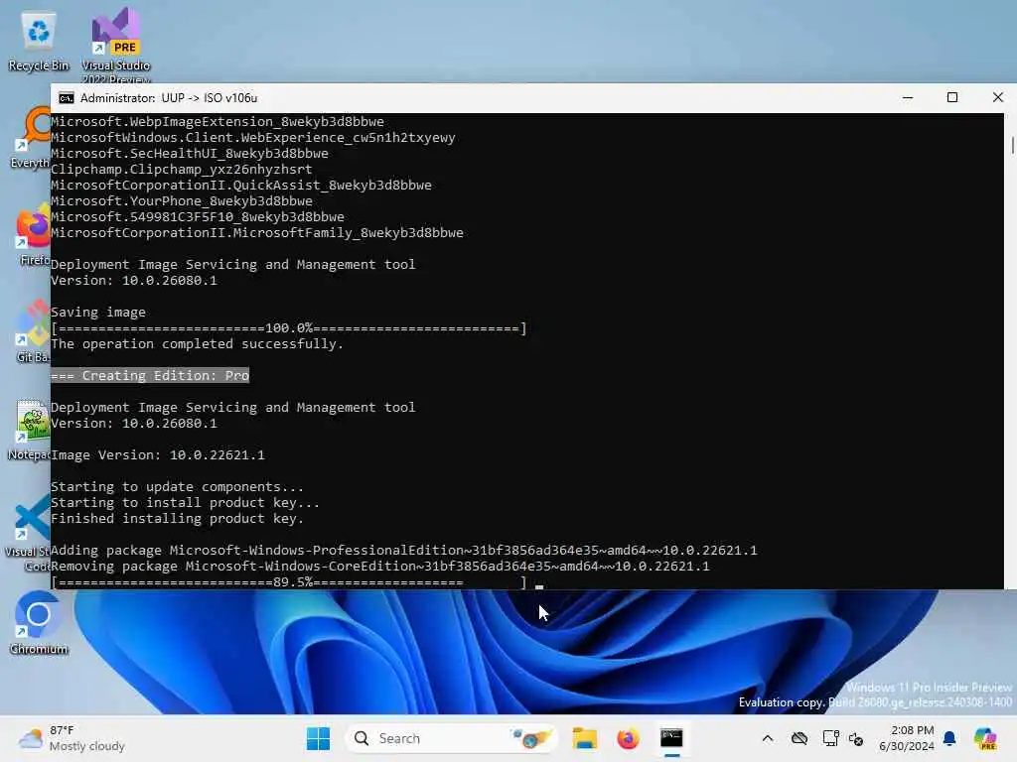Launch Firefox from the desktop shortcut
Screen dimensions: 1017x762
click(x=33, y=236)
